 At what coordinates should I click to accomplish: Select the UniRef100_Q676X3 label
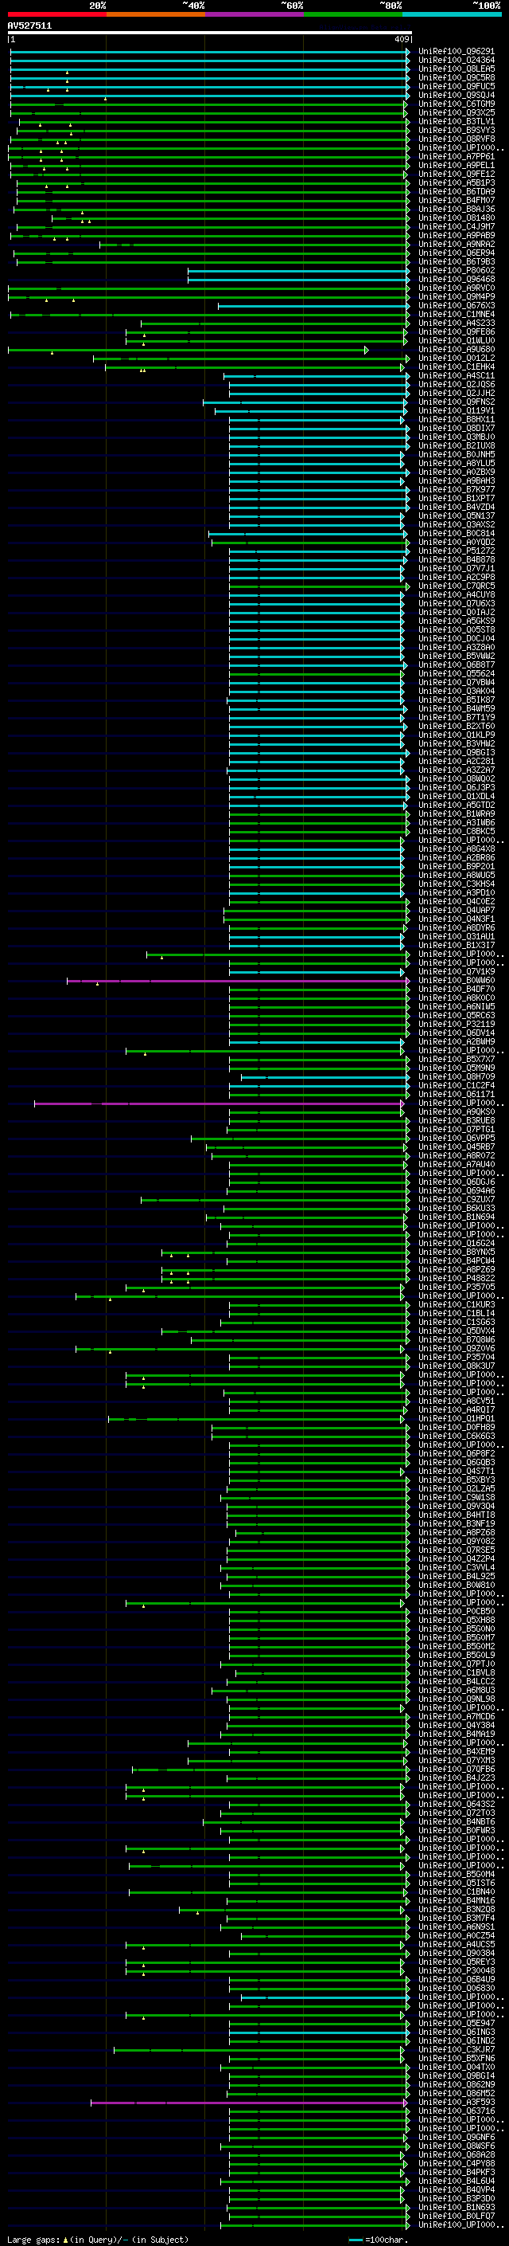(456, 305)
